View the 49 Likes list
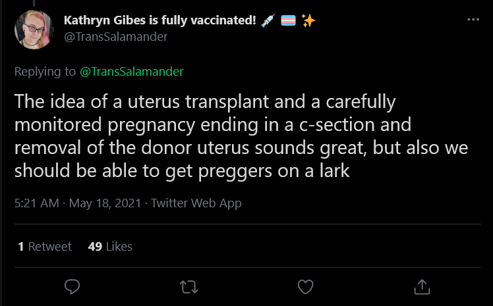This screenshot has height=306, width=493. coord(110,246)
